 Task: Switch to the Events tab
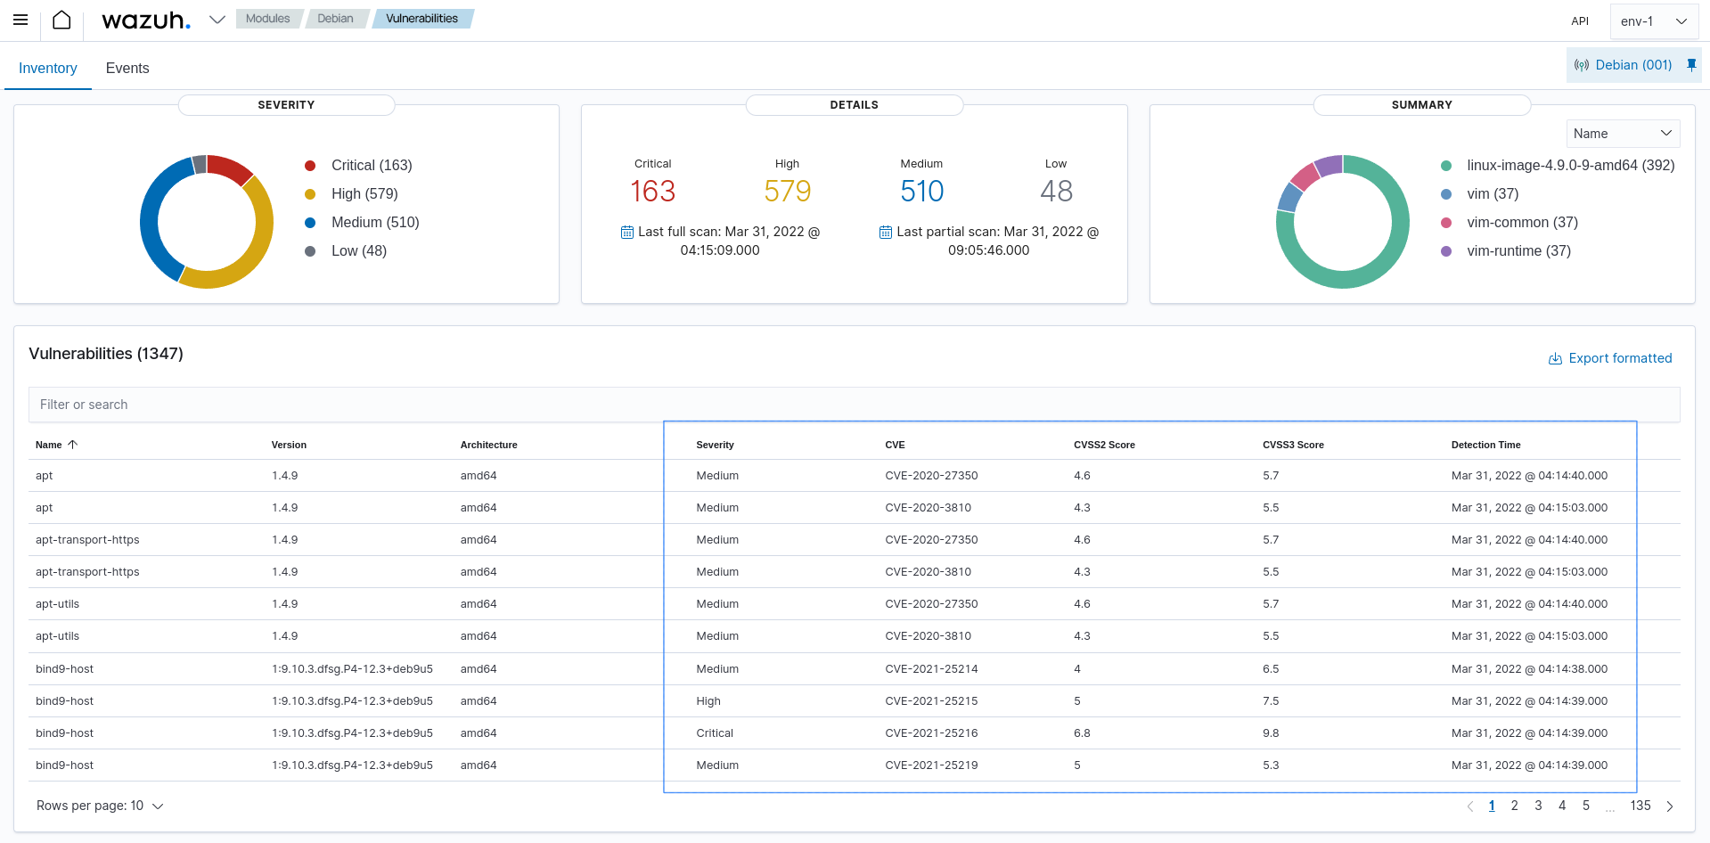pyautogui.click(x=127, y=68)
